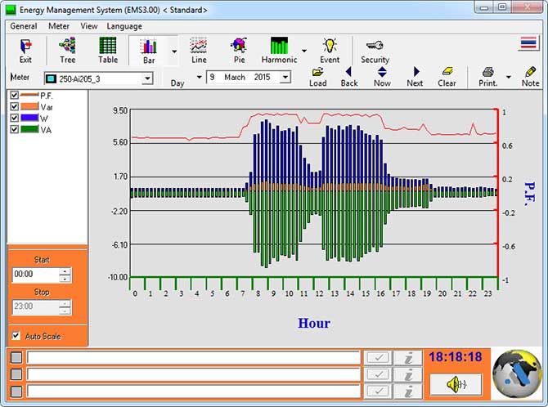Uncheck Auto Scale
Image resolution: width=548 pixels, height=407 pixels.
pos(16,336)
